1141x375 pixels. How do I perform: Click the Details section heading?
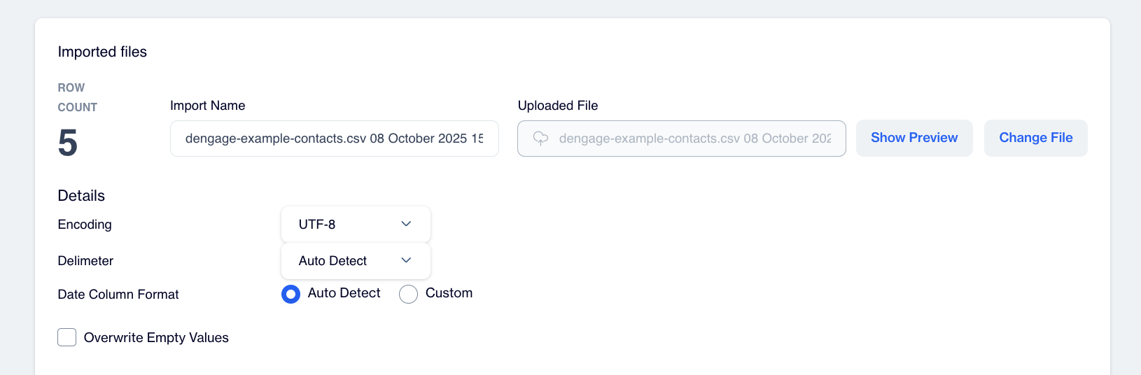tap(81, 196)
